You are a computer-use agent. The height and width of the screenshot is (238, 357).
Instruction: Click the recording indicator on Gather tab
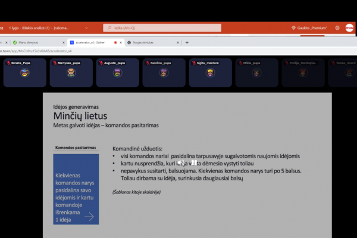[x=115, y=43]
